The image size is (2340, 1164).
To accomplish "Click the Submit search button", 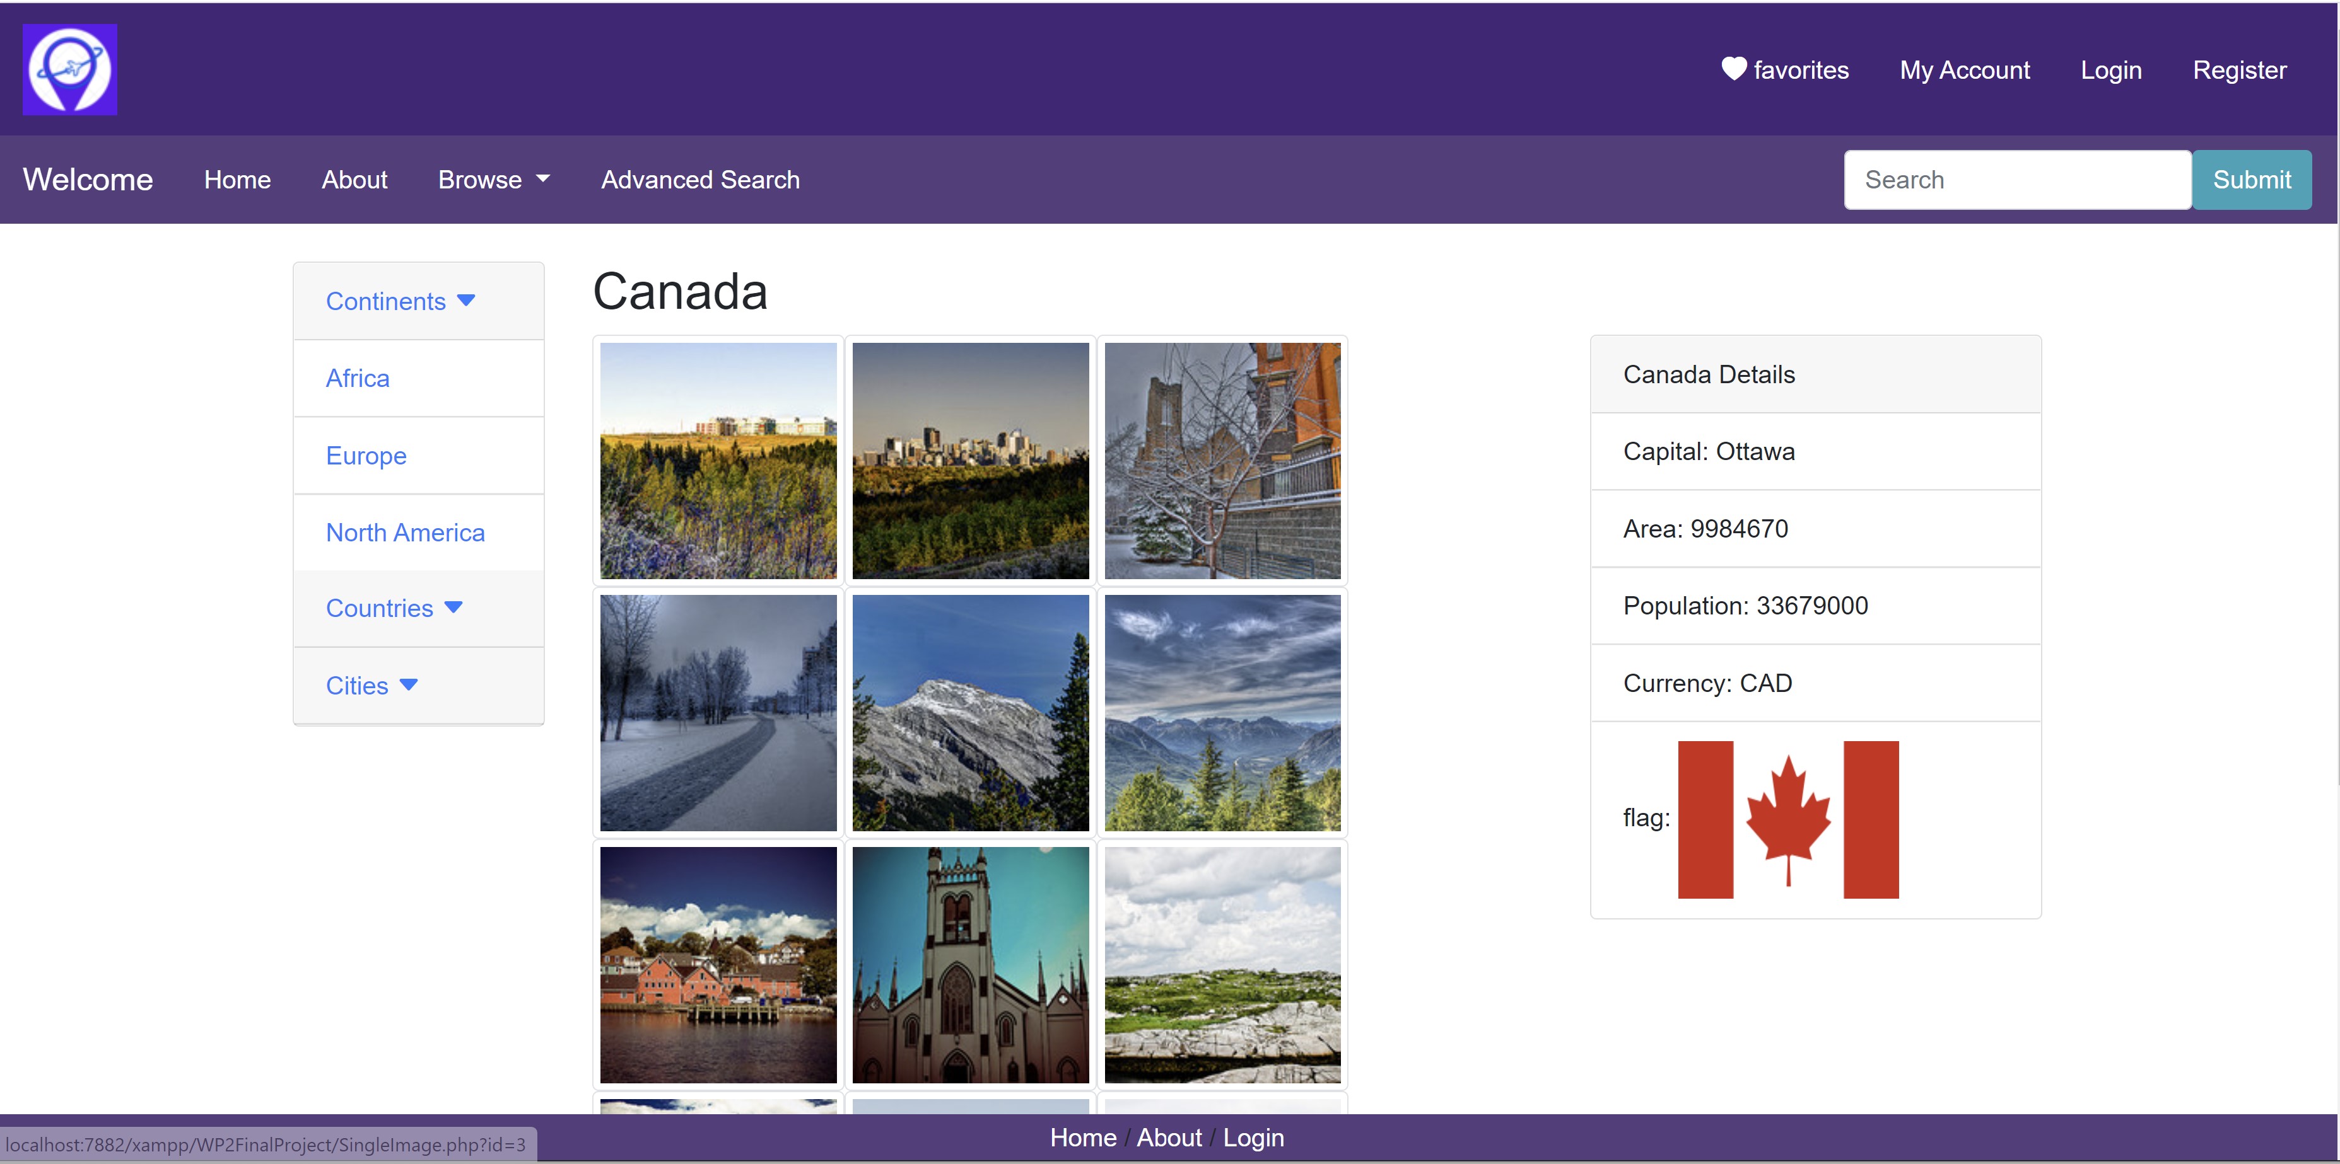I will (2252, 180).
